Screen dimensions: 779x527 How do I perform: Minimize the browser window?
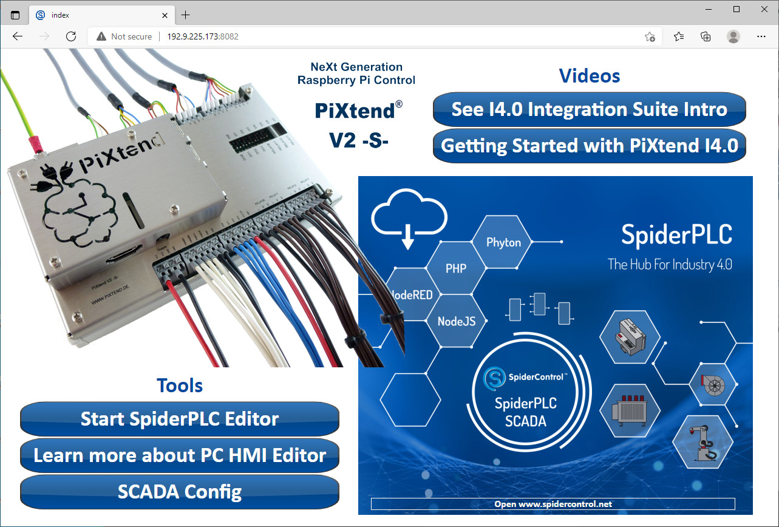point(709,9)
